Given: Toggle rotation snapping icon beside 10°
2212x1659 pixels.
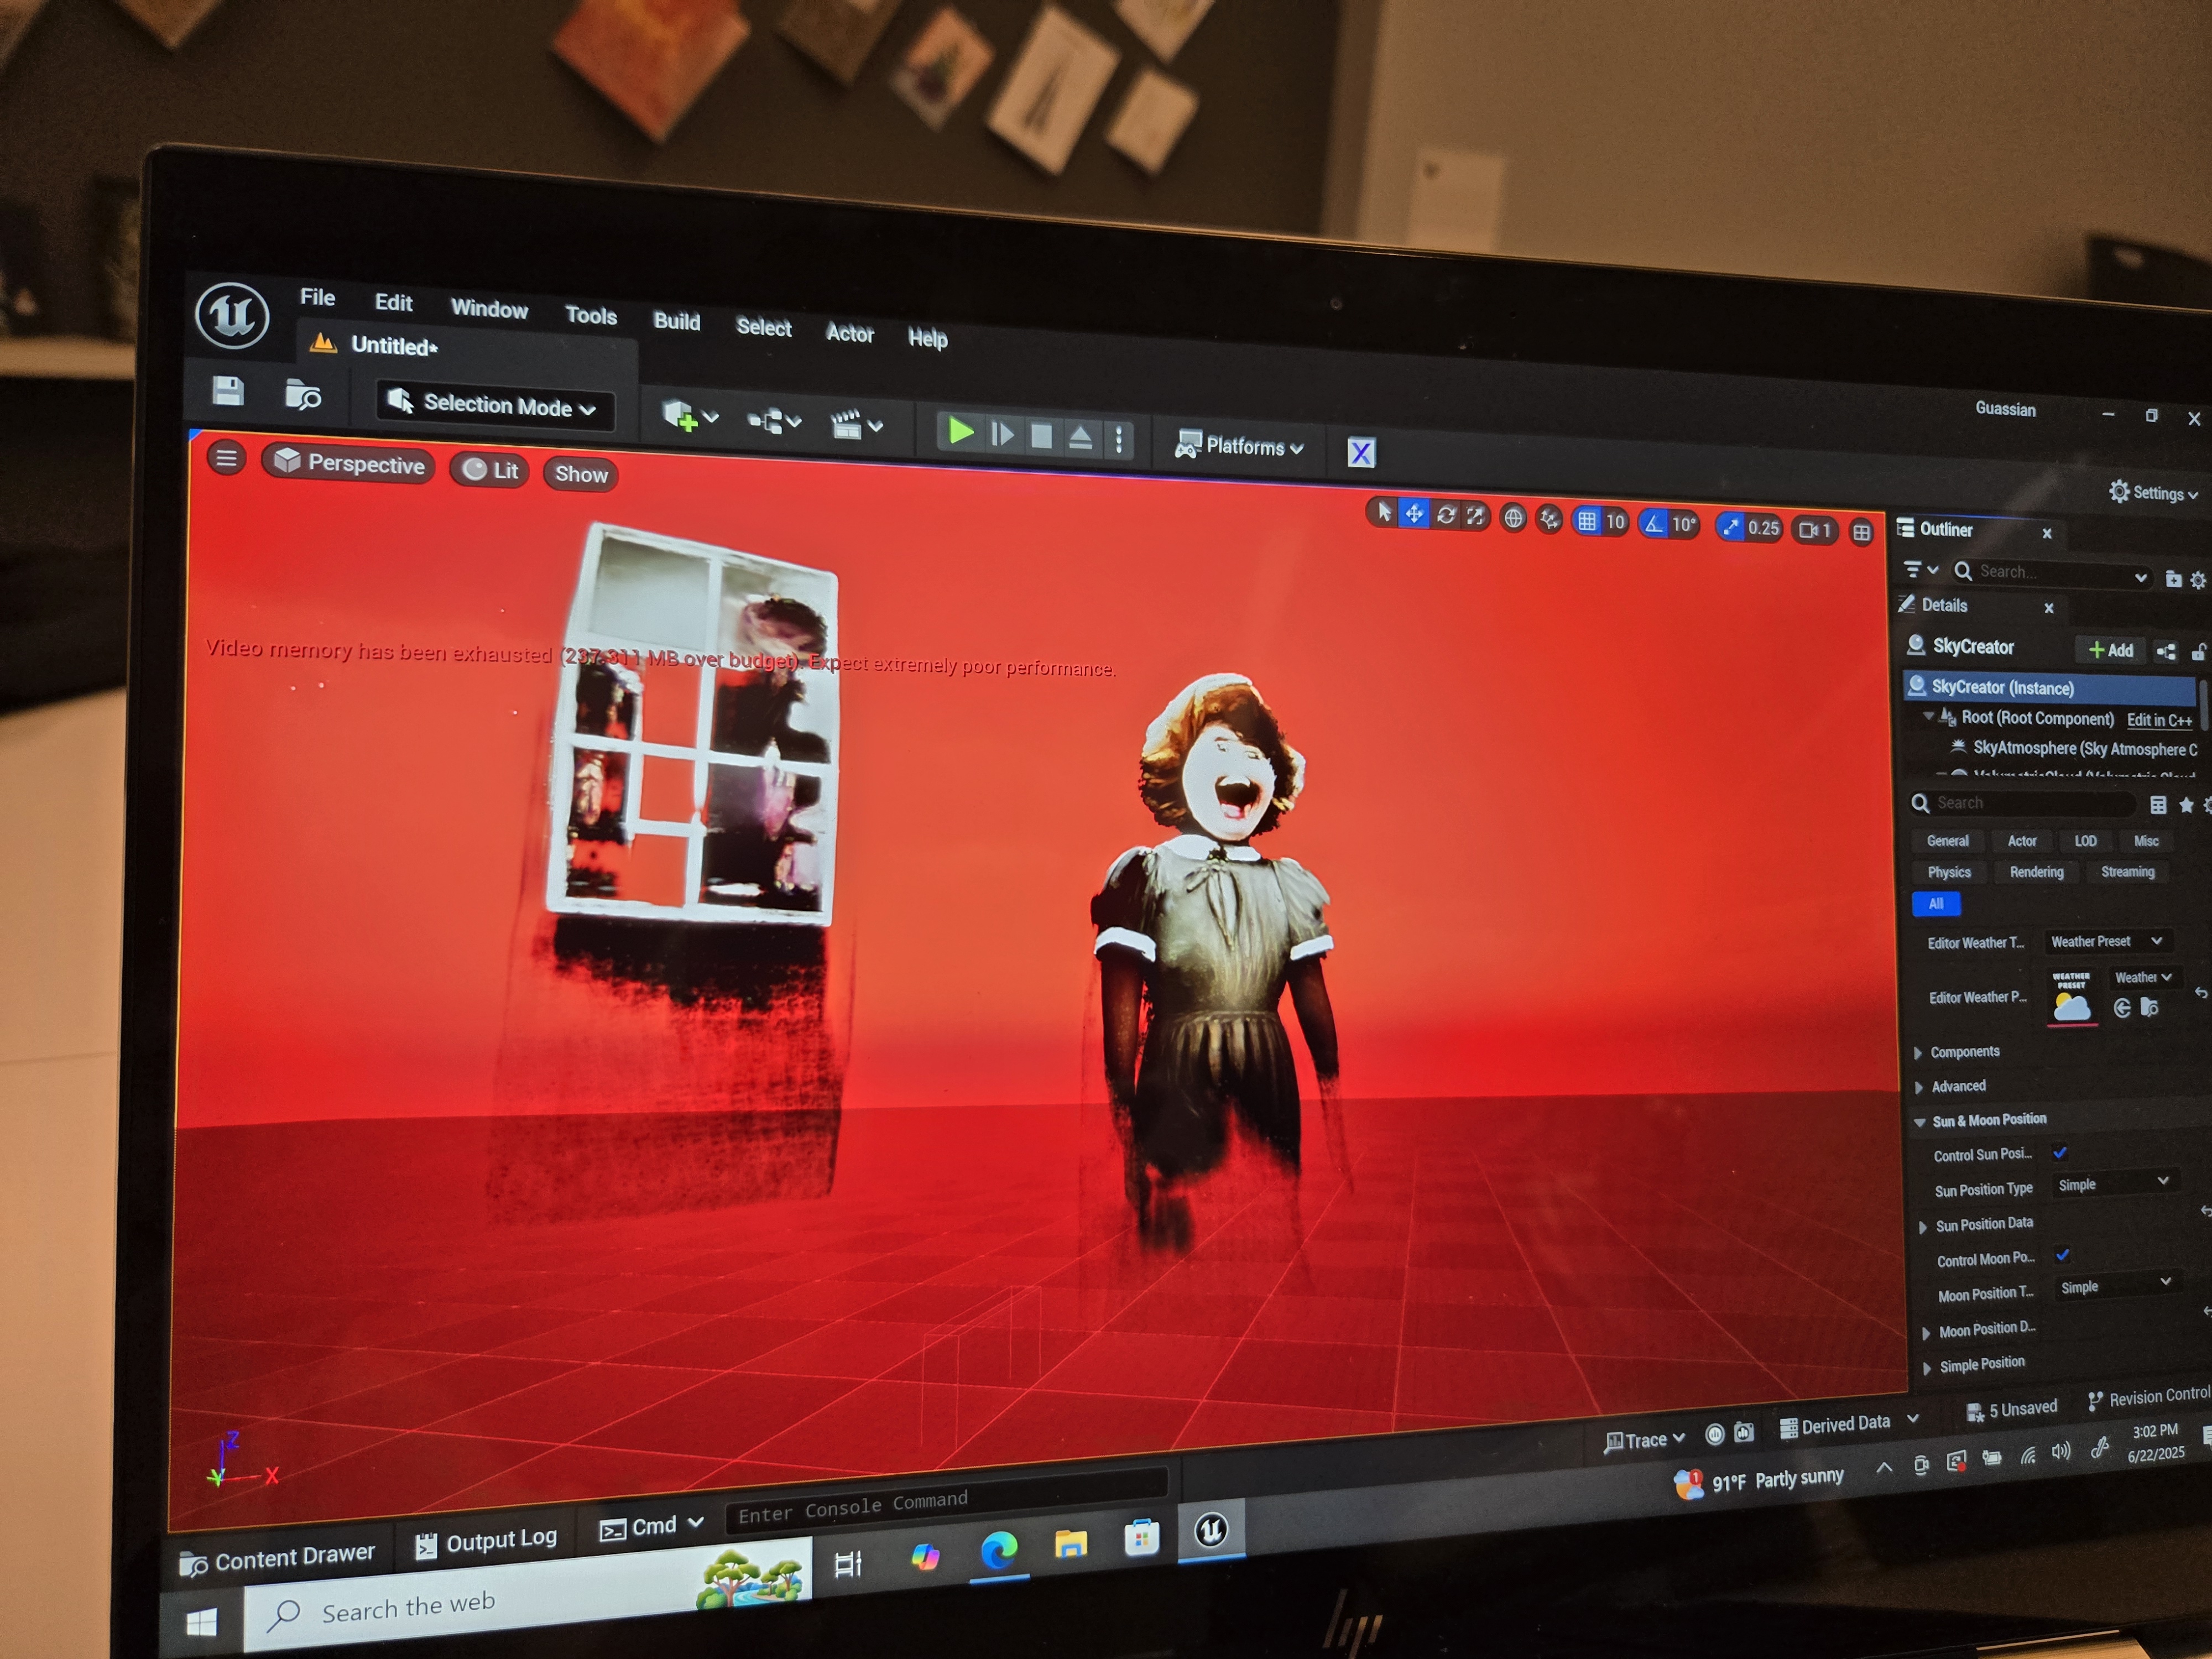Looking at the screenshot, I should [x=1654, y=523].
